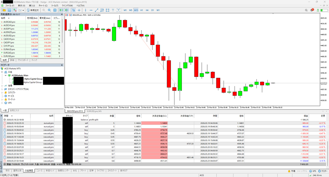The image size is (329, 177).
Task: Collapse the 口座 accounts tree node
Action: (2, 72)
